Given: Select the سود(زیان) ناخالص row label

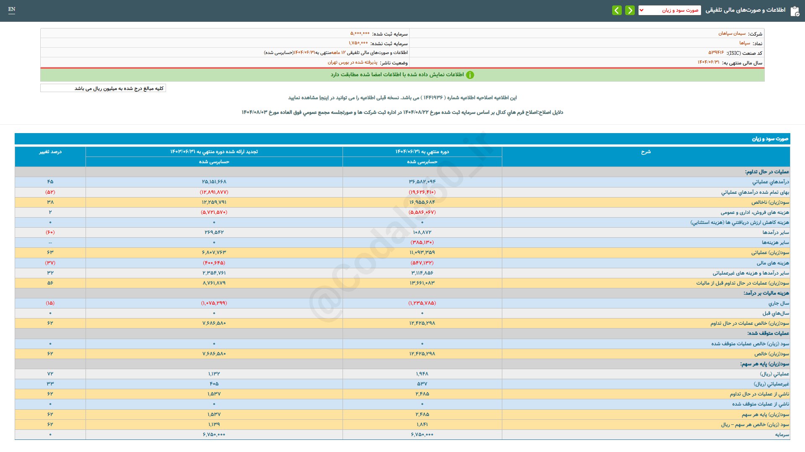Looking at the screenshot, I should click(x=770, y=202).
